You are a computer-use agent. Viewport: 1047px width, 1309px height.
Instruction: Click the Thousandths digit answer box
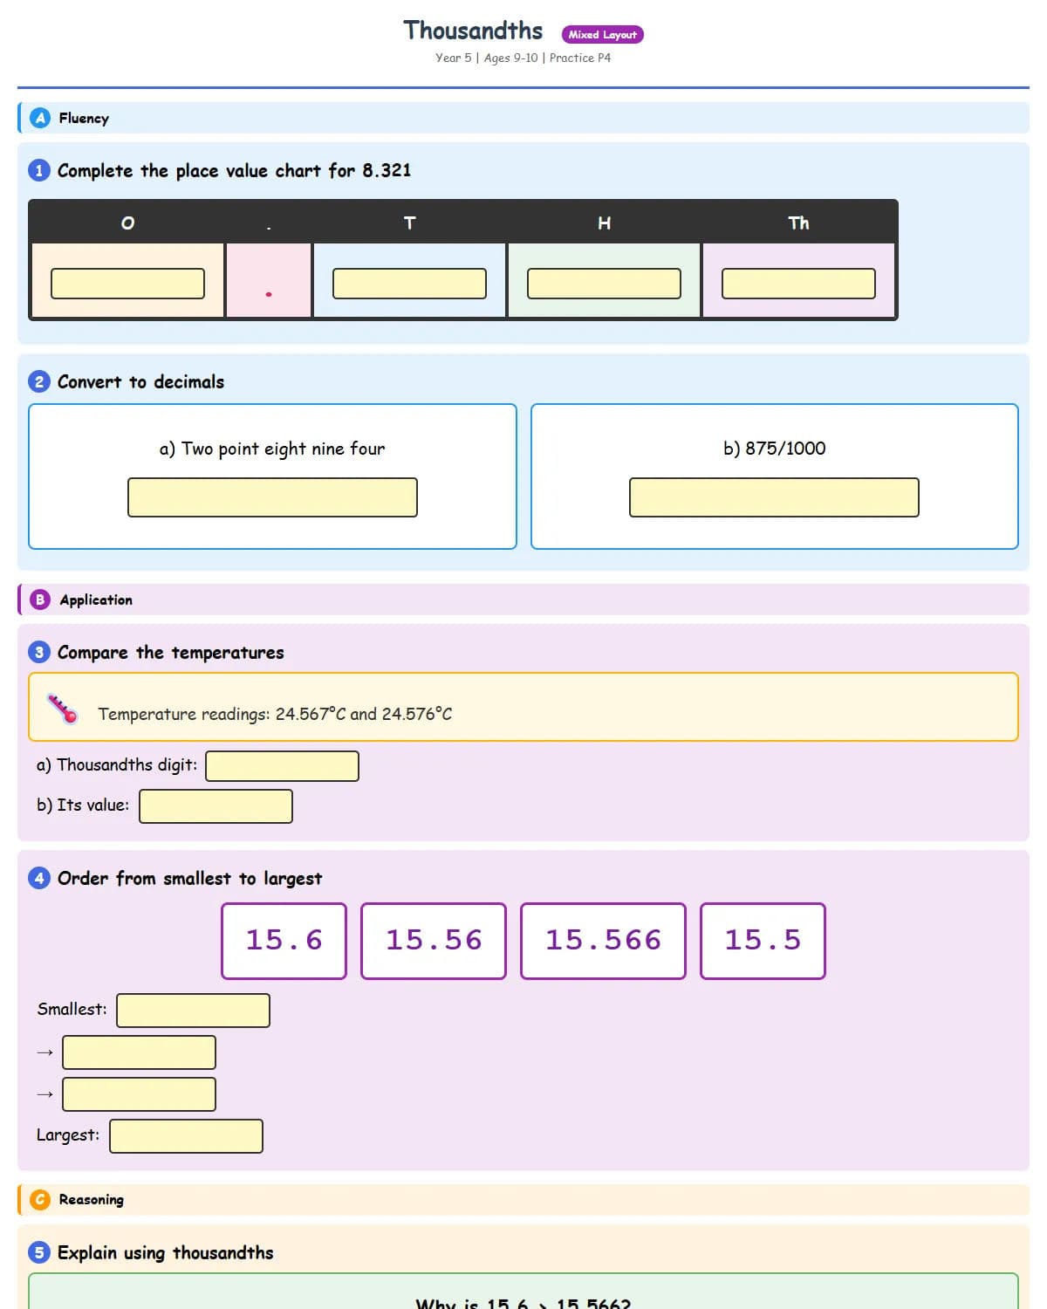pos(282,766)
